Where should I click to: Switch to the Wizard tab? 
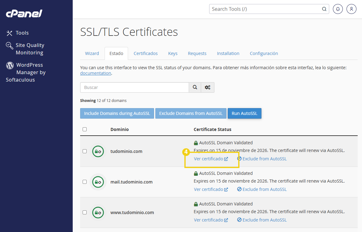92,53
